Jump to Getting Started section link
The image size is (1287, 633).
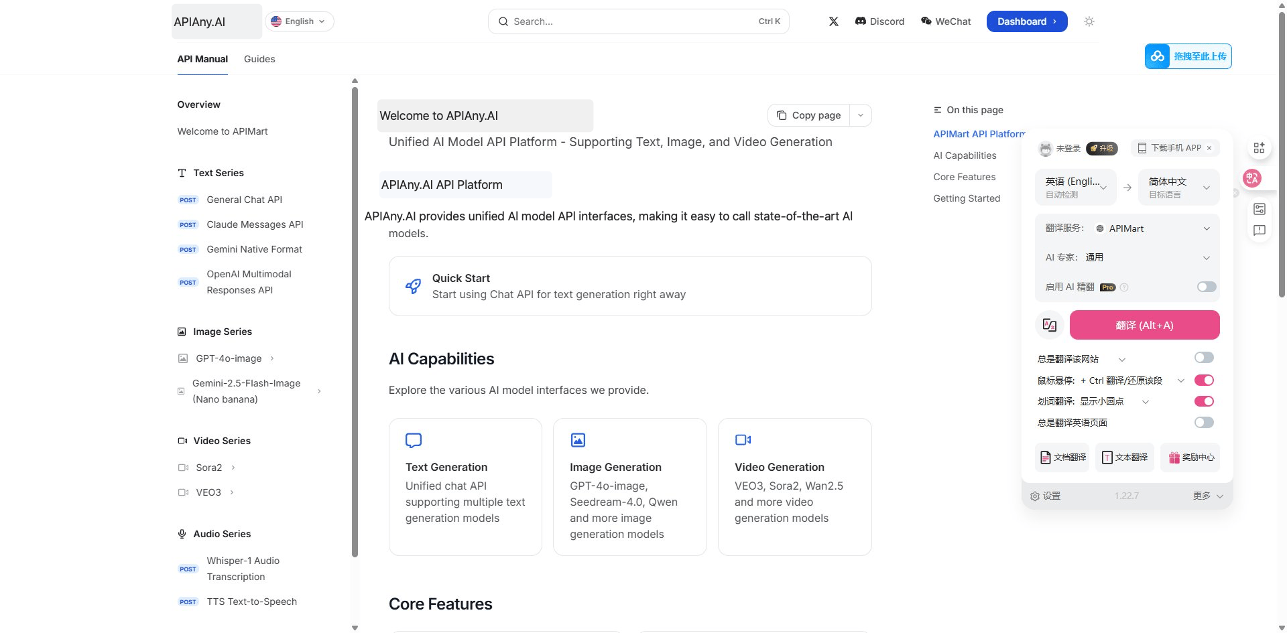[967, 198]
